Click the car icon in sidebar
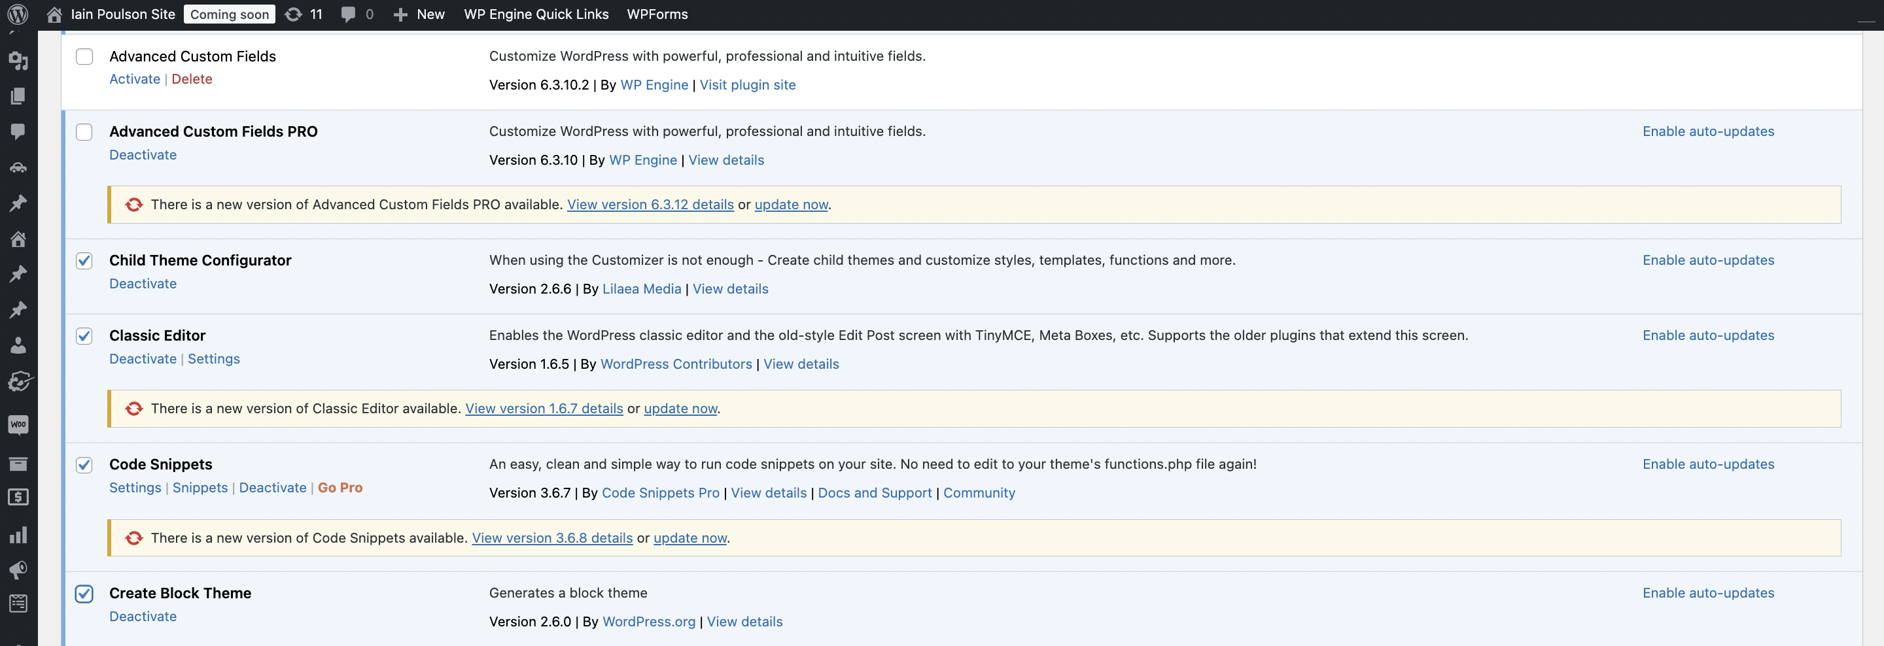Viewport: 1884px width, 646px height. 18,167
